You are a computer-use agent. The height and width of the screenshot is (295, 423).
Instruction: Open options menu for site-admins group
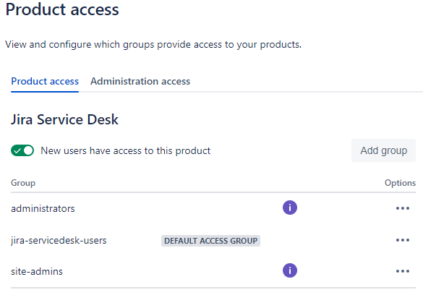[x=403, y=271]
